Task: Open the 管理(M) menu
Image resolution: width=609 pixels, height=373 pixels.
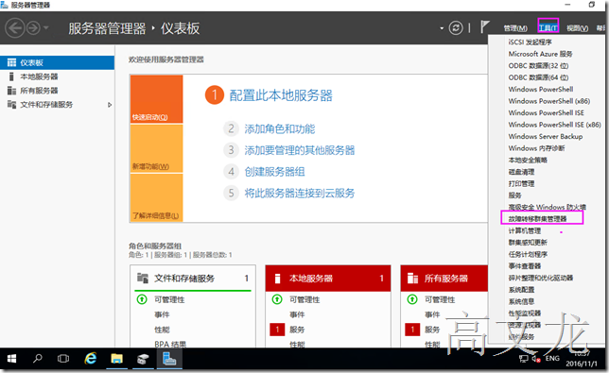Action: click(x=515, y=28)
